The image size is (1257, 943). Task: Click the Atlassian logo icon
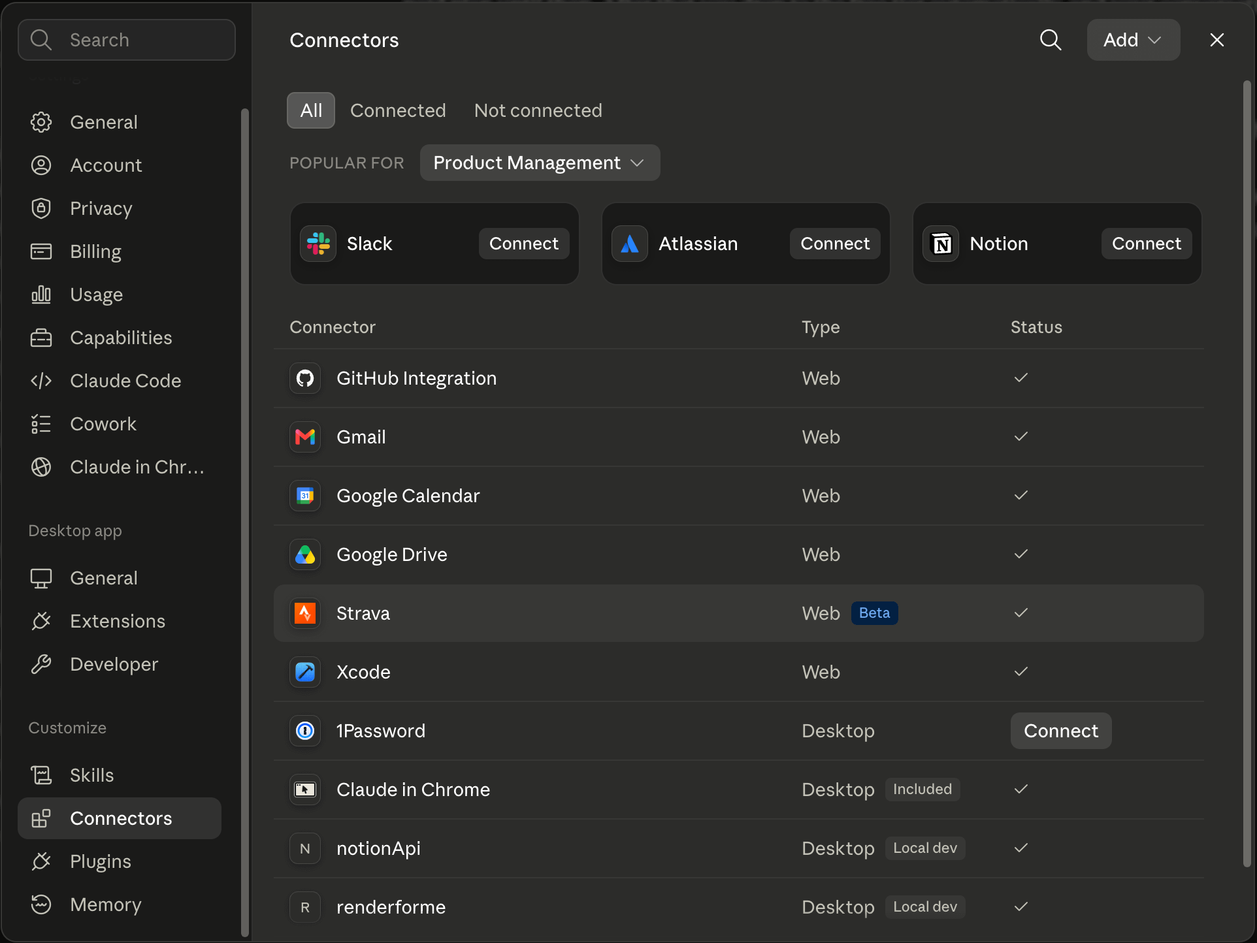pos(630,244)
